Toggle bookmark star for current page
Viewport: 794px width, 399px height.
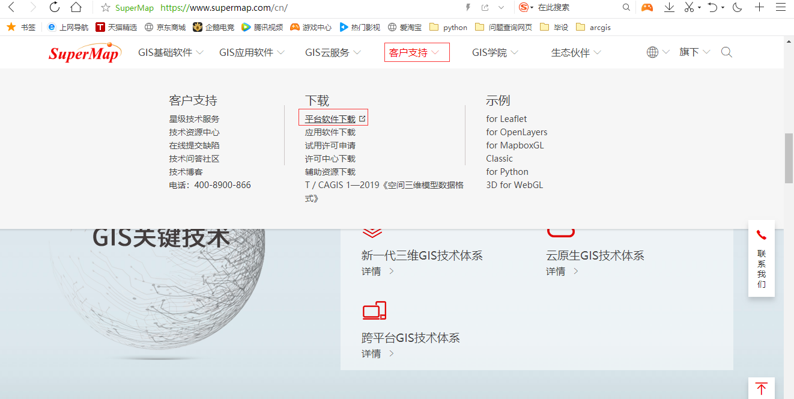coord(107,8)
